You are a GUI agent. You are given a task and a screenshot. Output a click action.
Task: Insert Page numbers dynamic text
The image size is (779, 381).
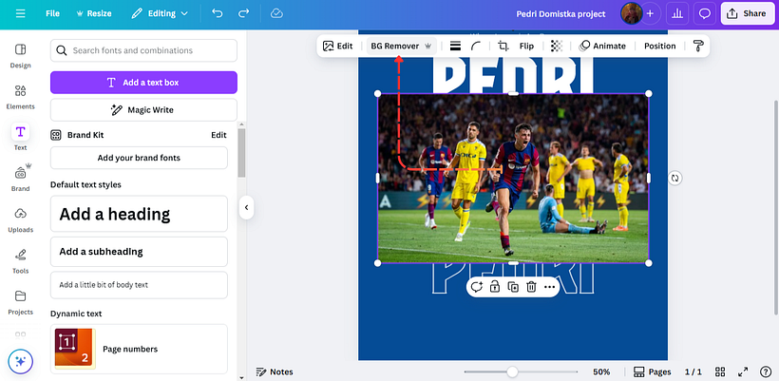[139, 349]
